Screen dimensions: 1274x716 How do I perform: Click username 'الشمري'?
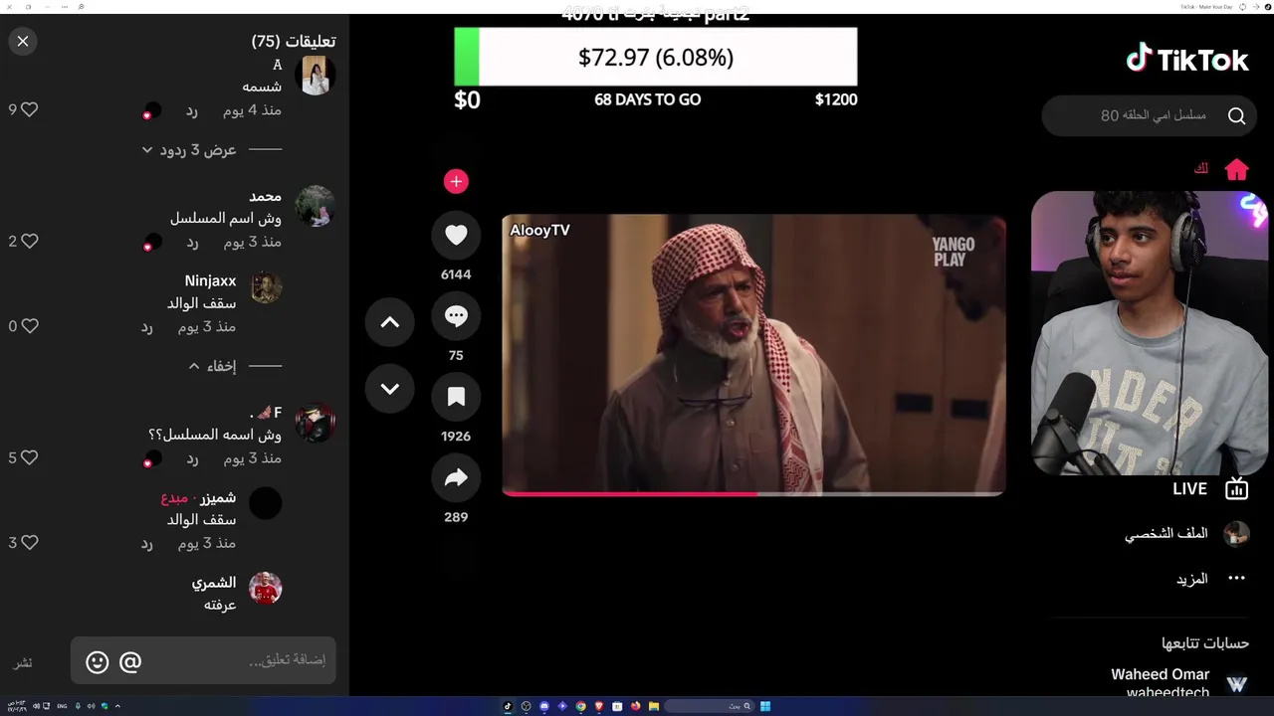pos(214,583)
